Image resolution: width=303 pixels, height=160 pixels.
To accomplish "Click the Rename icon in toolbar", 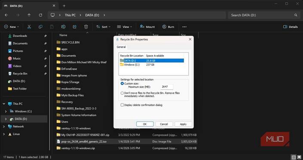I will point(63,27).
